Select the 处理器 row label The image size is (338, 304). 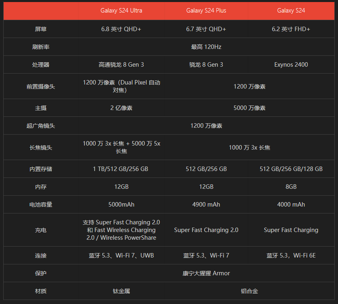41,65
